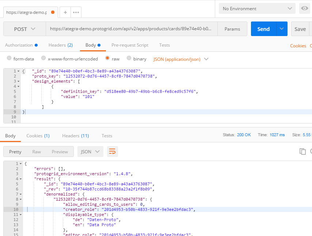Click the "proto_key" line in request body
Viewport: 312px width, 236px height.
point(95,76)
